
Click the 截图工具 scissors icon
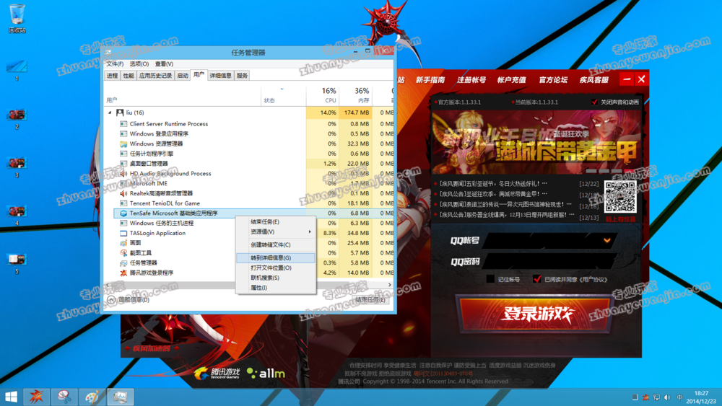point(123,253)
